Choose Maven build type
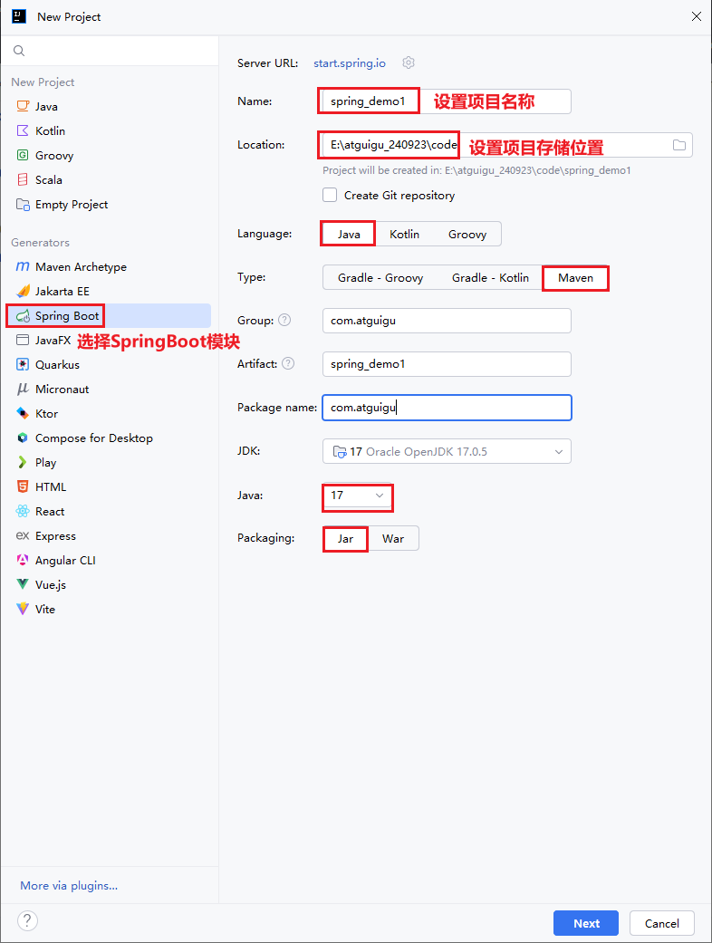 [575, 278]
